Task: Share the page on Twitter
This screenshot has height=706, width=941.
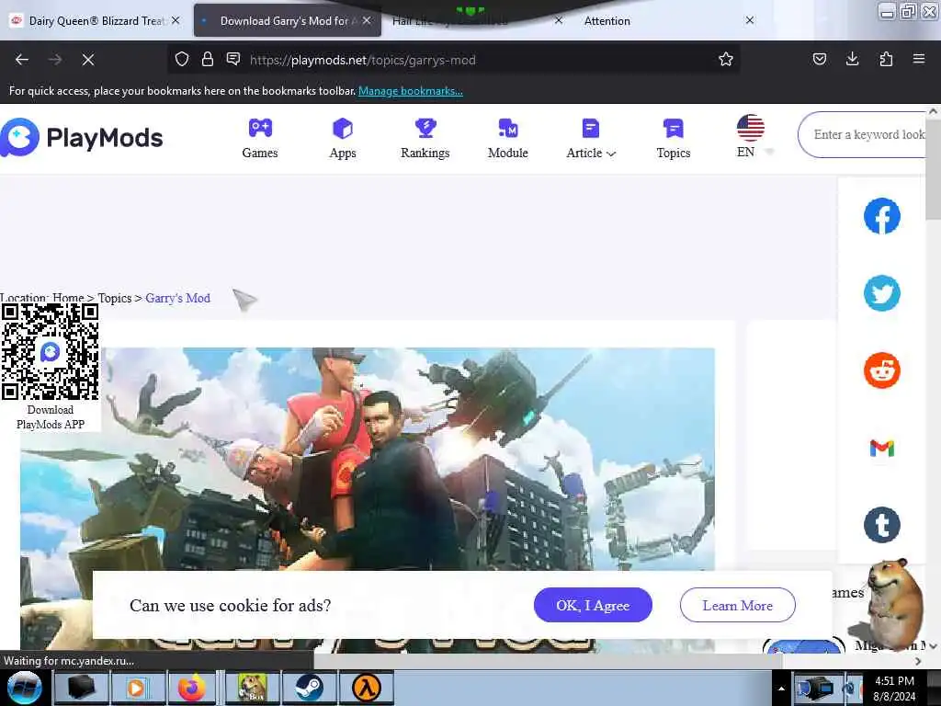Action: [881, 293]
